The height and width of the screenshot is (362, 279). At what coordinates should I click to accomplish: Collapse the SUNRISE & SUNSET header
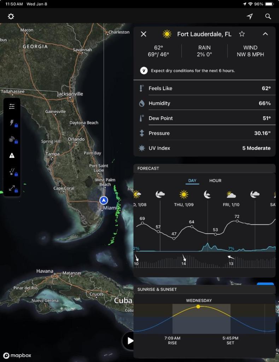(x=204, y=290)
